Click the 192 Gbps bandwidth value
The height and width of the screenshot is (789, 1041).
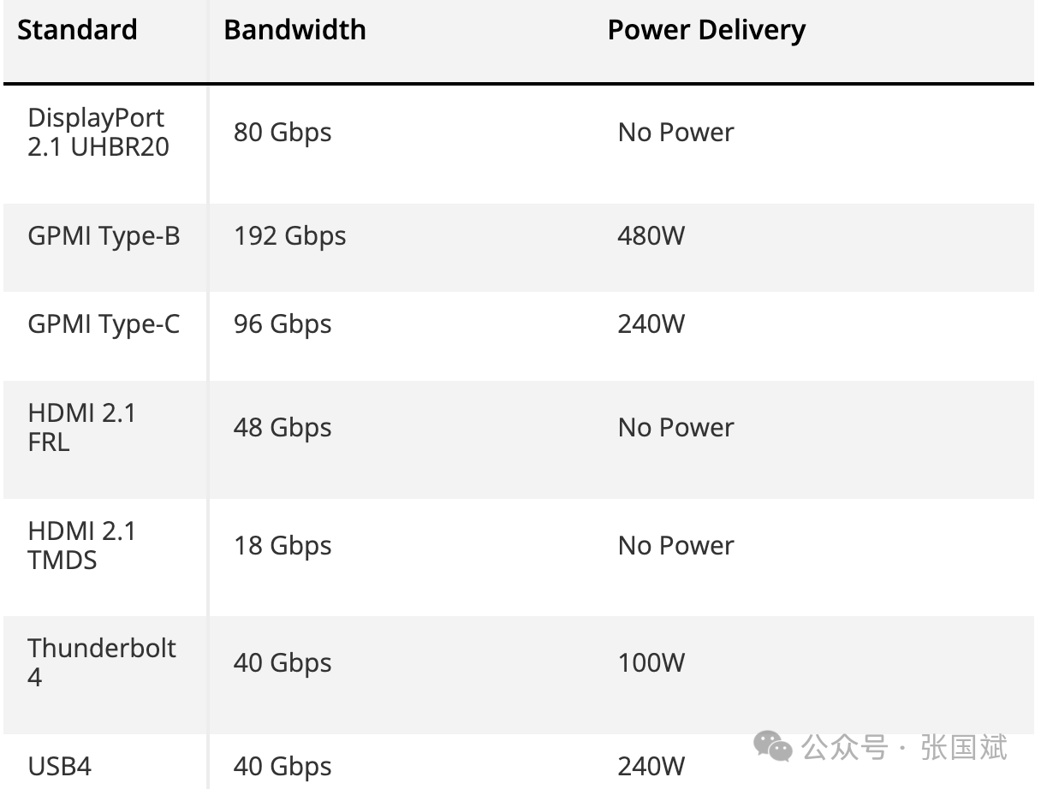pos(290,236)
